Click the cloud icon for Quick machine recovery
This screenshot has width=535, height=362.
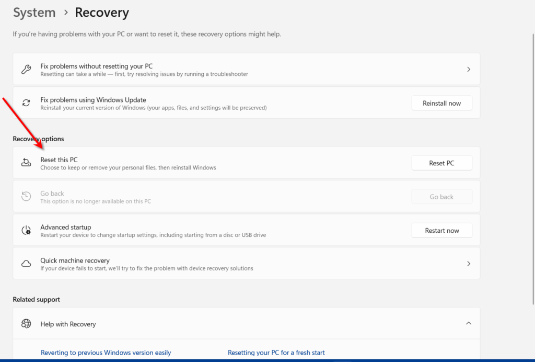26,264
